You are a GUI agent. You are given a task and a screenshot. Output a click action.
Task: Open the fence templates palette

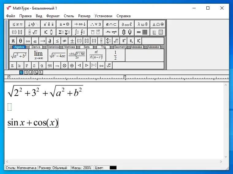[x=17, y=32]
